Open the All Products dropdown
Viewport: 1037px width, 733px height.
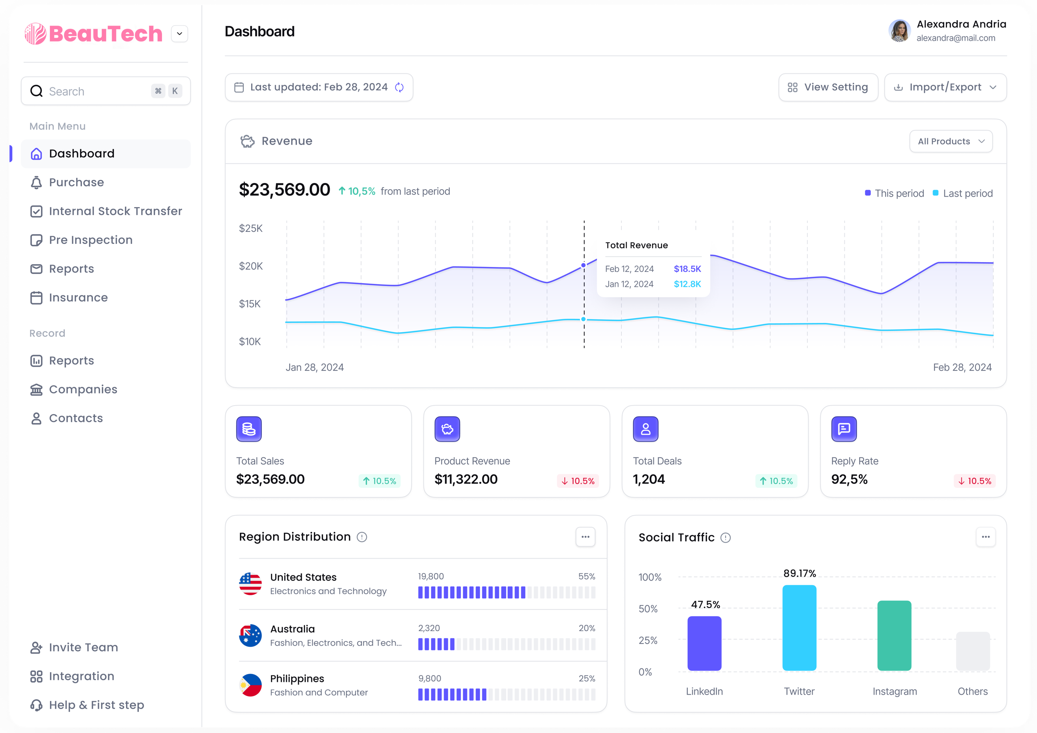point(951,141)
